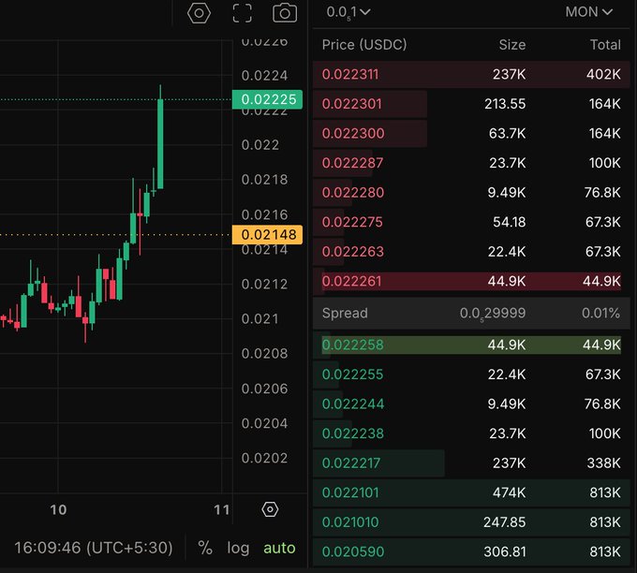
Task: Click the green 0.02225 current price label
Action: [267, 99]
